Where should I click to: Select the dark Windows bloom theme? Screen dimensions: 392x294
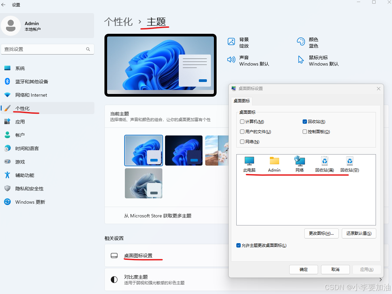click(184, 151)
